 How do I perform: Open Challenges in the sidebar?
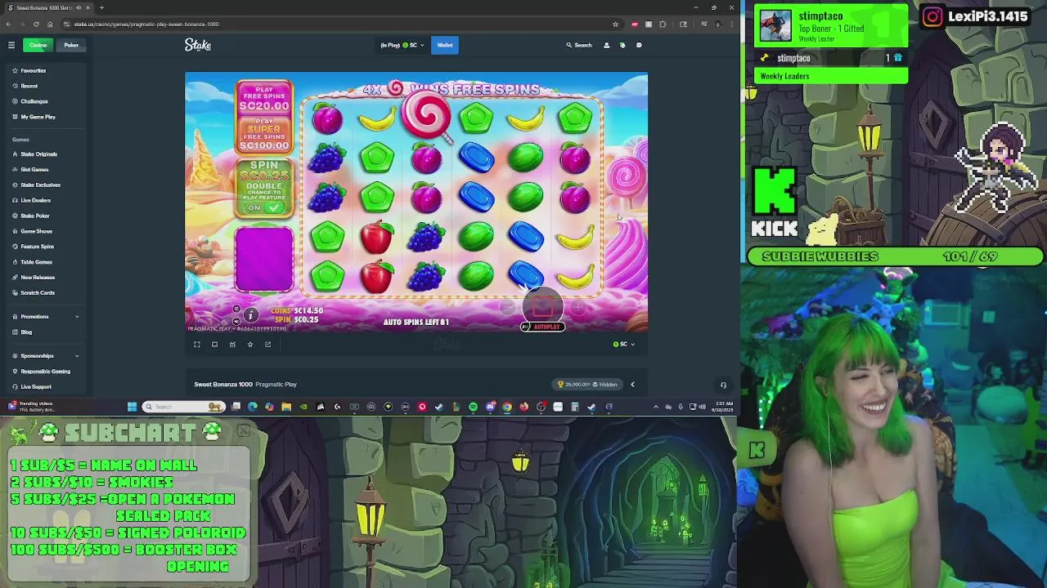tap(34, 101)
